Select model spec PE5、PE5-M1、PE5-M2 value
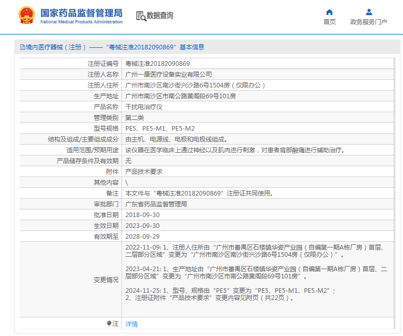Viewport: 403px width, 336px height. tap(160, 129)
